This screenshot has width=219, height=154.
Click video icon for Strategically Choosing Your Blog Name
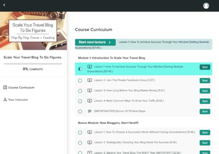coord(90,142)
